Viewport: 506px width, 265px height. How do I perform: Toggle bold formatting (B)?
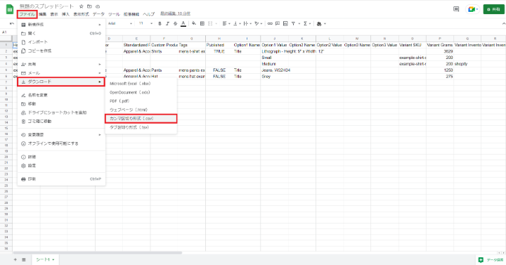160,24
